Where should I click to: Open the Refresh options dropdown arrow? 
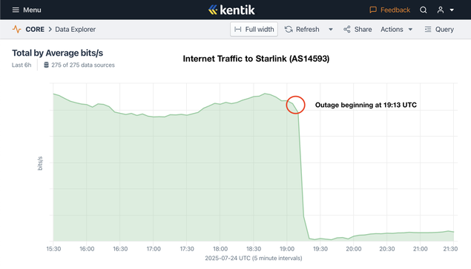(x=331, y=30)
